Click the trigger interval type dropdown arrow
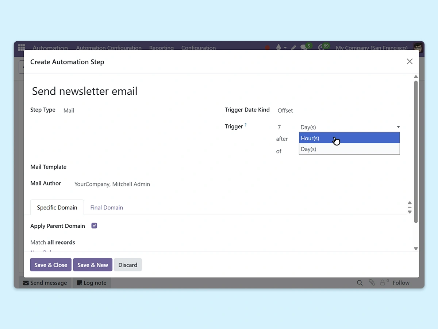The image size is (438, 329). (398, 127)
